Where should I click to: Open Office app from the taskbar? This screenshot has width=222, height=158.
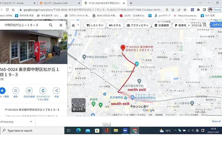[107, 131]
